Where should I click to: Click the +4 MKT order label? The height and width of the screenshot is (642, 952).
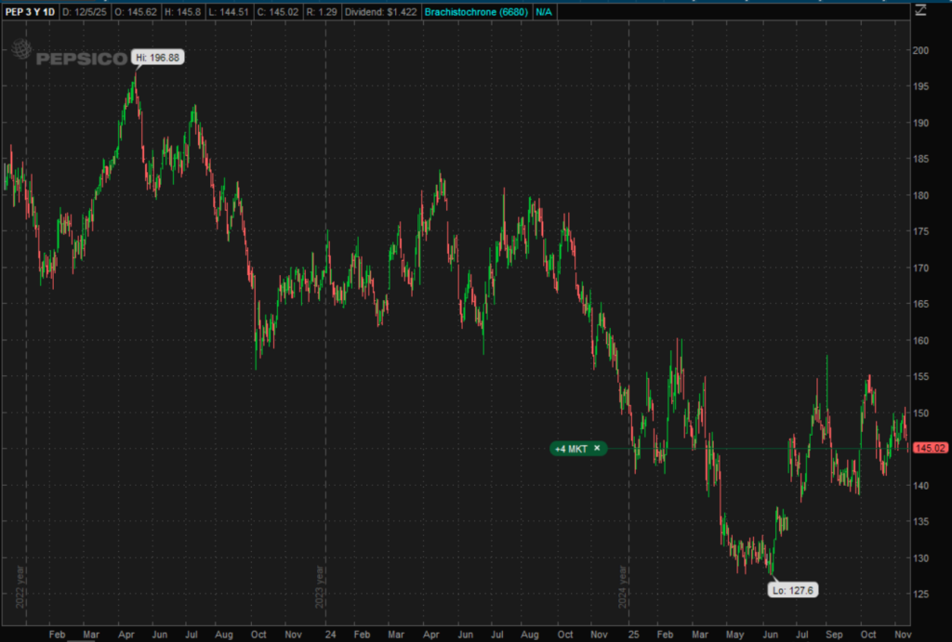[x=572, y=448]
